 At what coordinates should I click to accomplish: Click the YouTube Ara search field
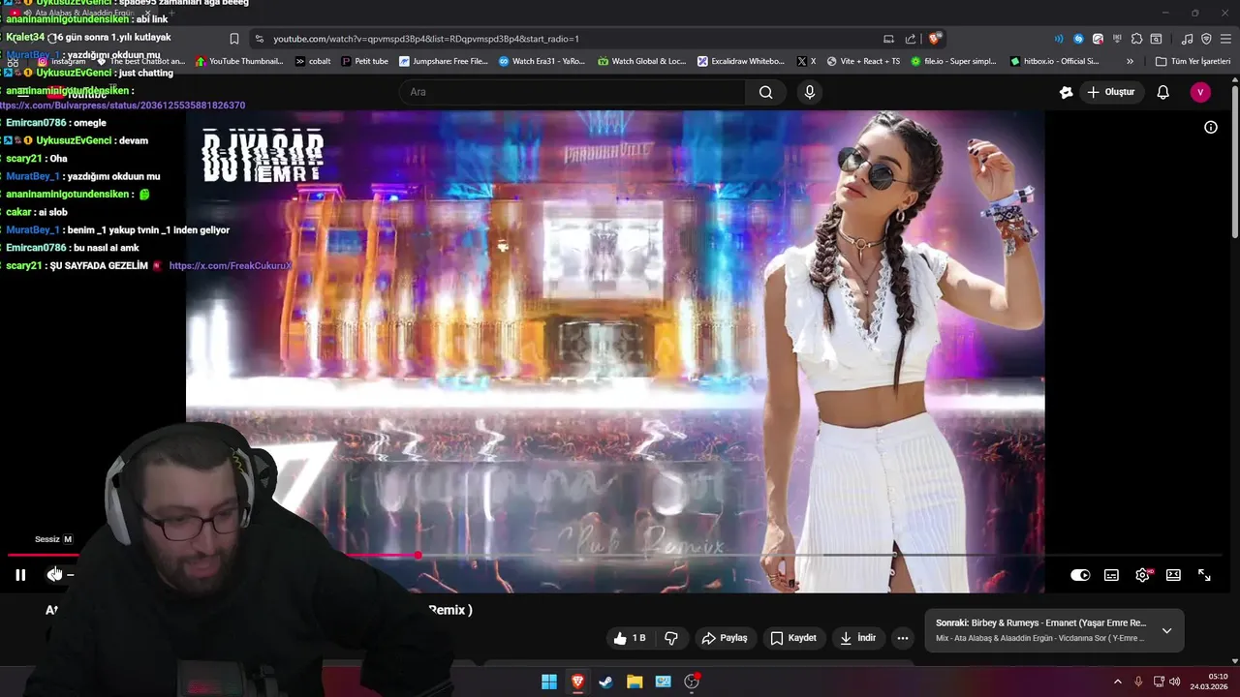pyautogui.click(x=573, y=92)
